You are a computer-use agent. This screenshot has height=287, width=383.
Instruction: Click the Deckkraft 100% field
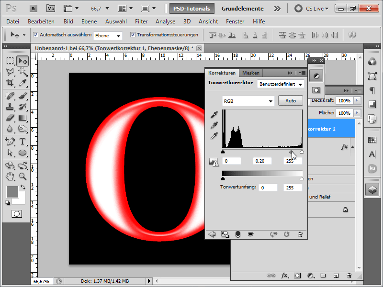tap(344, 100)
